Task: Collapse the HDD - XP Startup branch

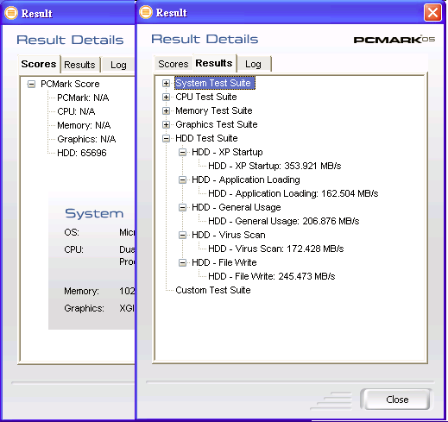Action: point(182,152)
